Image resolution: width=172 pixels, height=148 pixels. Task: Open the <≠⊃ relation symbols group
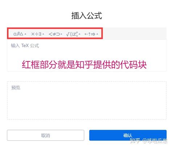coord(55,34)
